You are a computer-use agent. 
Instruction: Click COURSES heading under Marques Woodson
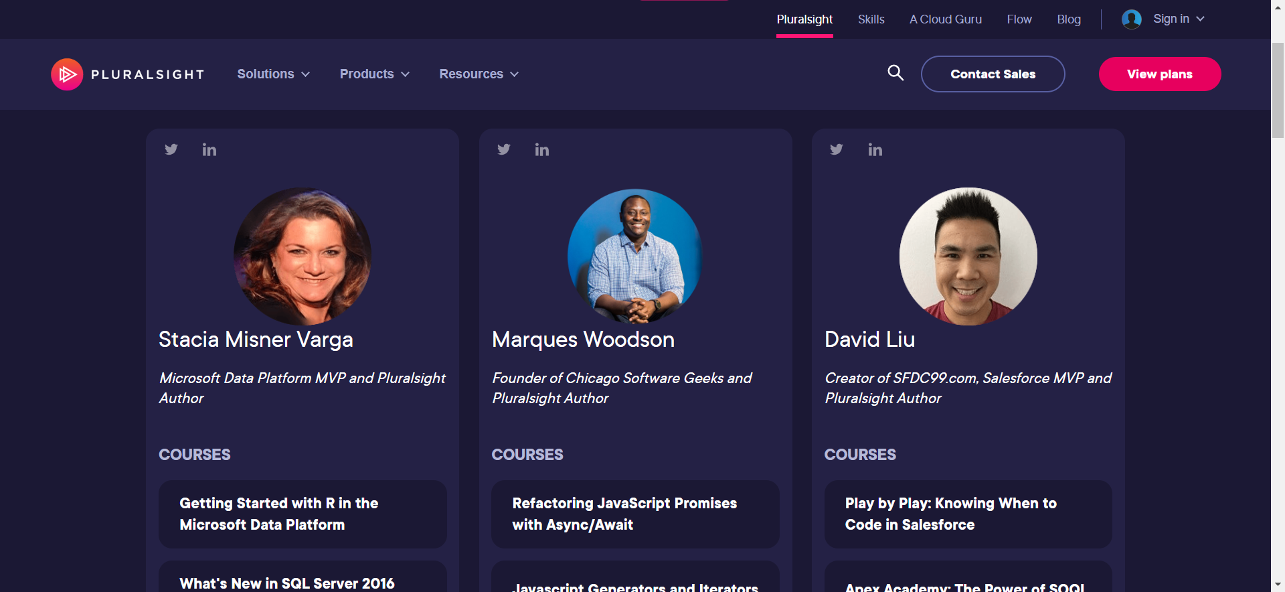pos(527,455)
